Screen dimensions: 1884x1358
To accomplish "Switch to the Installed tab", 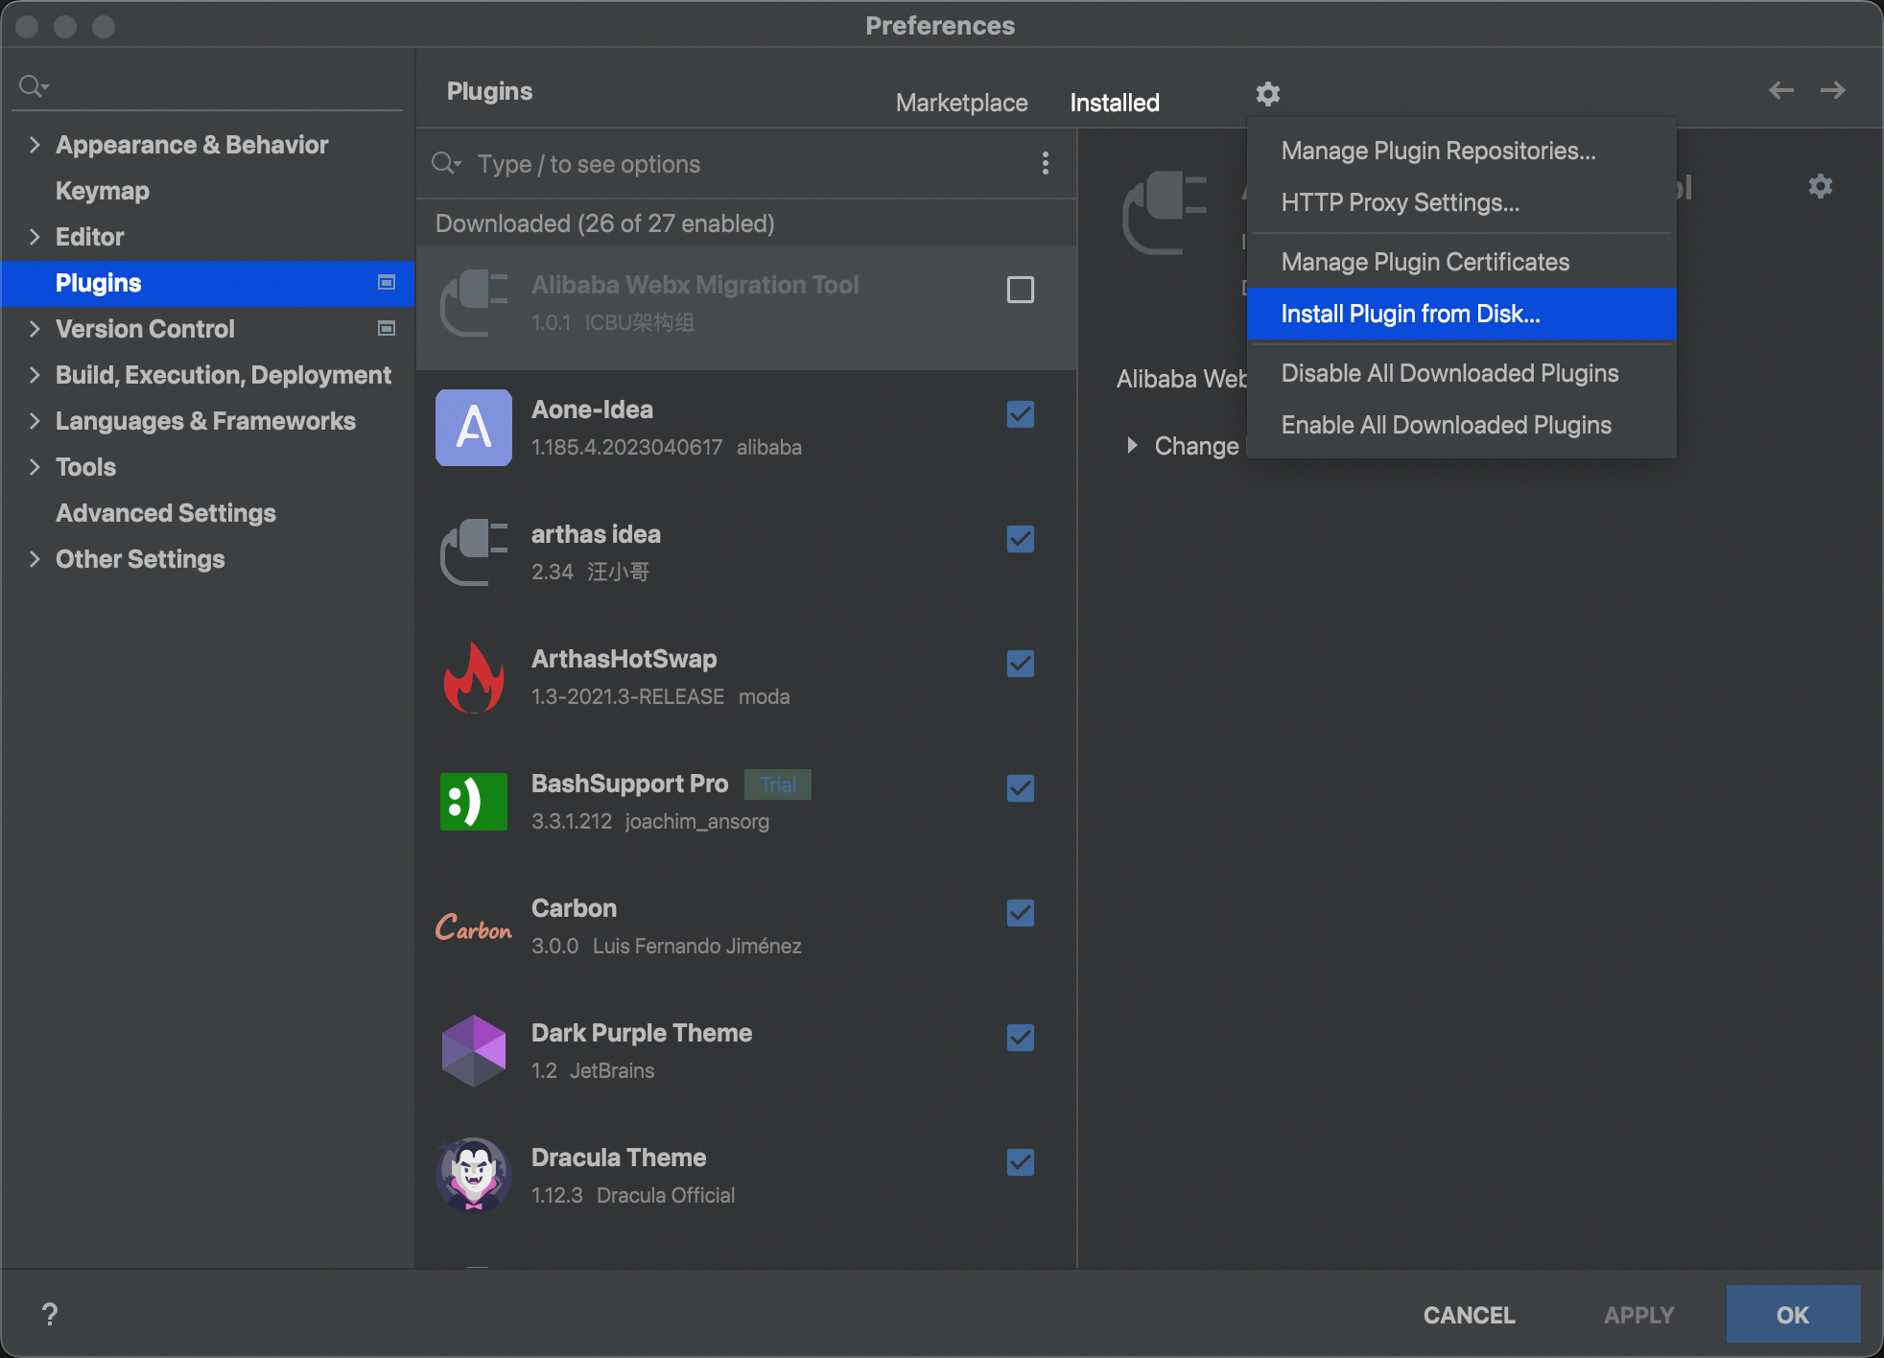I will click(x=1115, y=103).
